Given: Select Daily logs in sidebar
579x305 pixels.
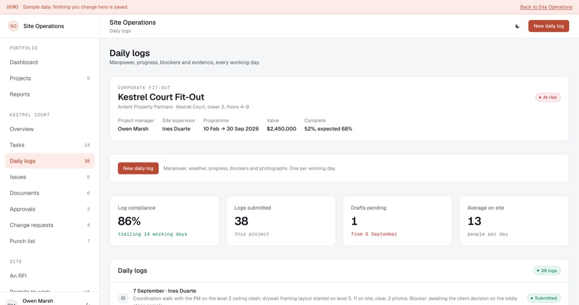Looking at the screenshot, I should (50, 161).
